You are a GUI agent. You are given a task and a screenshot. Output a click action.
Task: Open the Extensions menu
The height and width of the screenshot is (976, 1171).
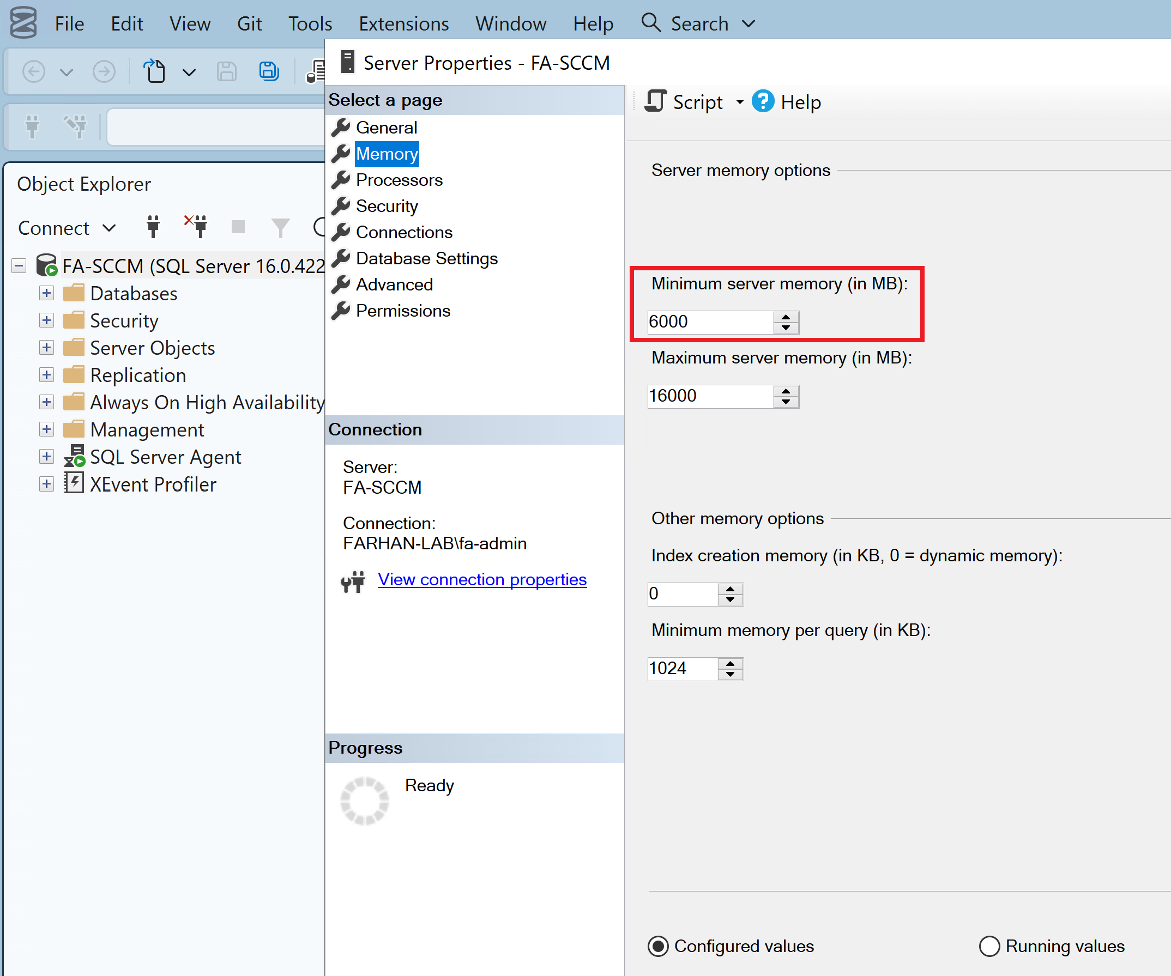(x=403, y=24)
